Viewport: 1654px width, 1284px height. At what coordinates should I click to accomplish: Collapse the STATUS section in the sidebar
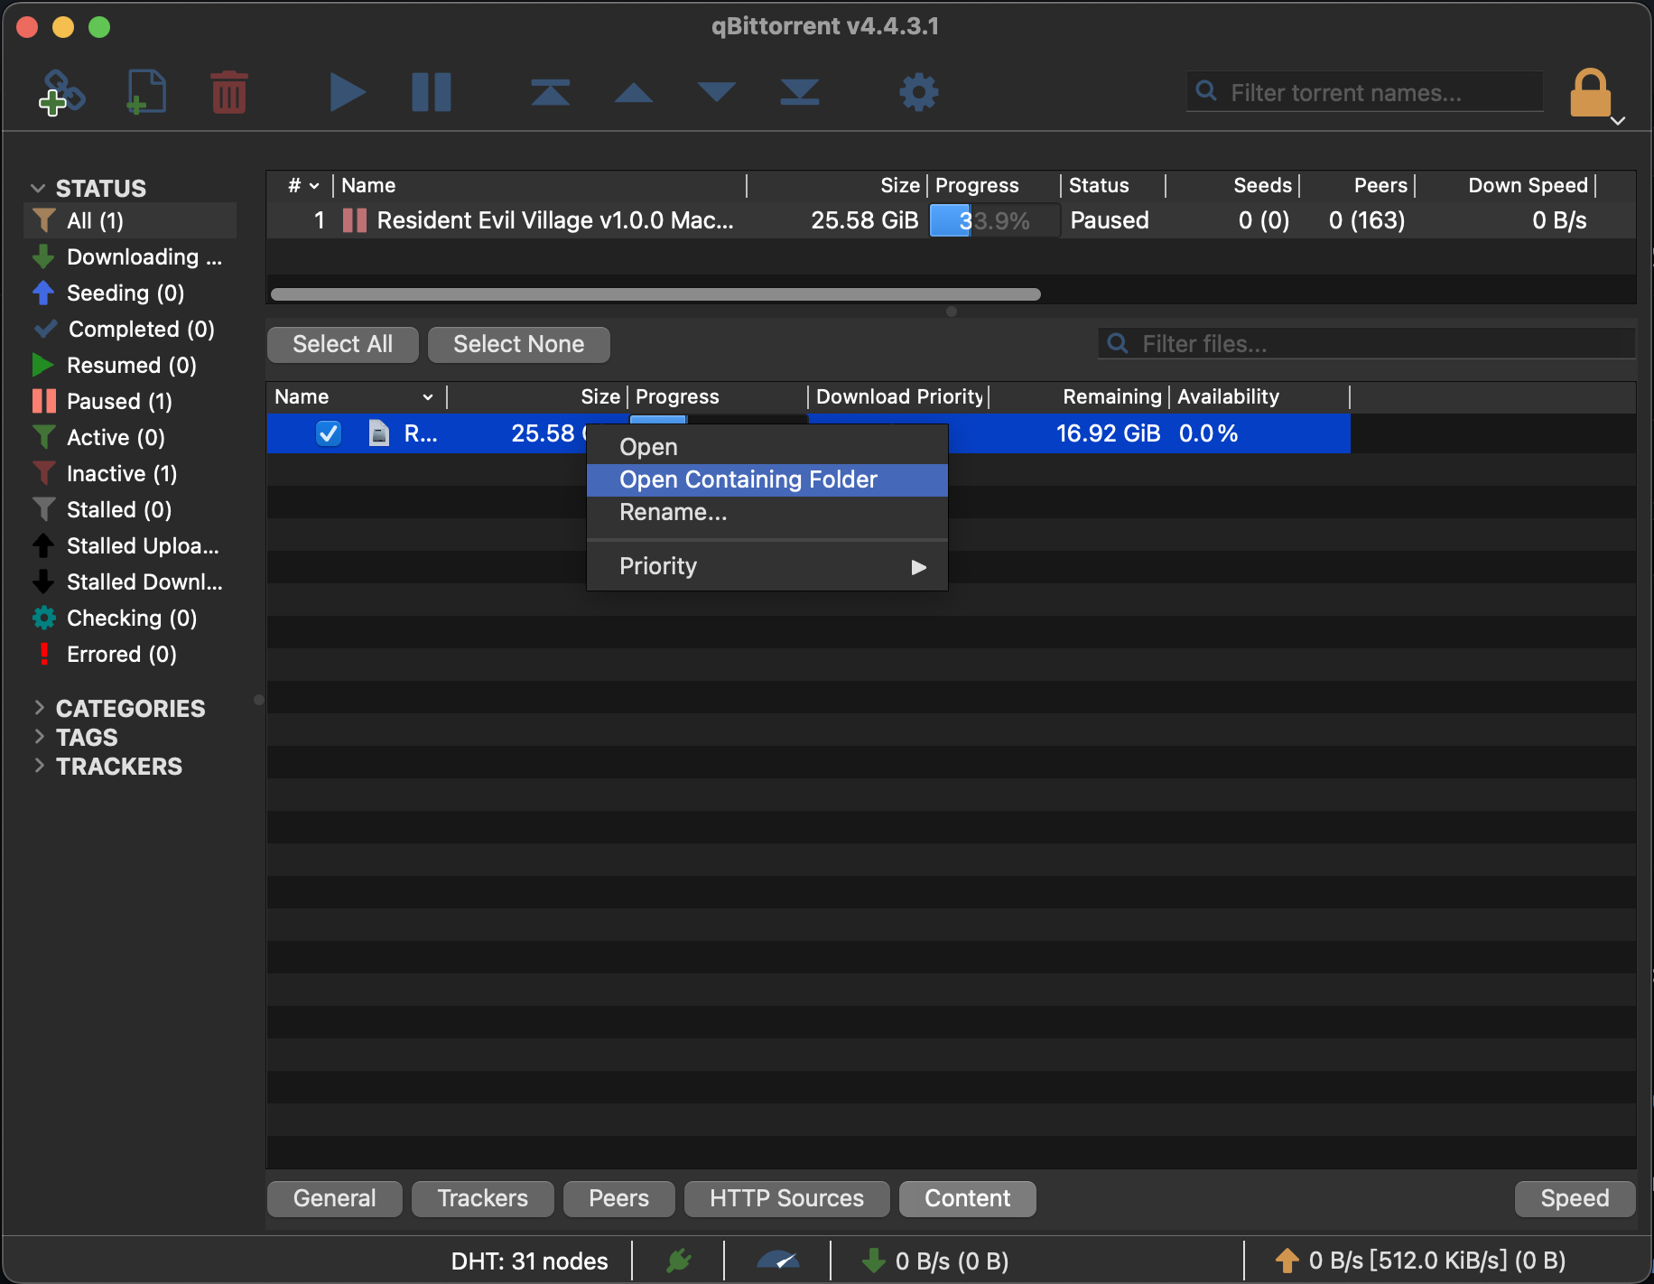(38, 188)
